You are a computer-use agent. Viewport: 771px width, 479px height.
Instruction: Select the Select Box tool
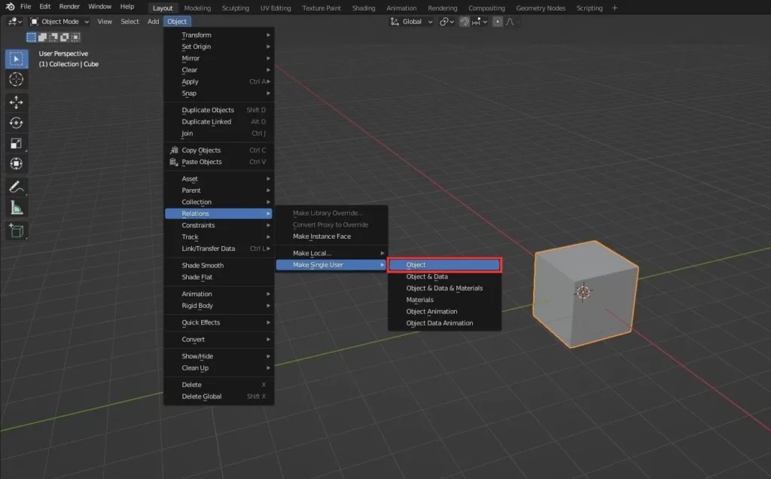(17, 59)
